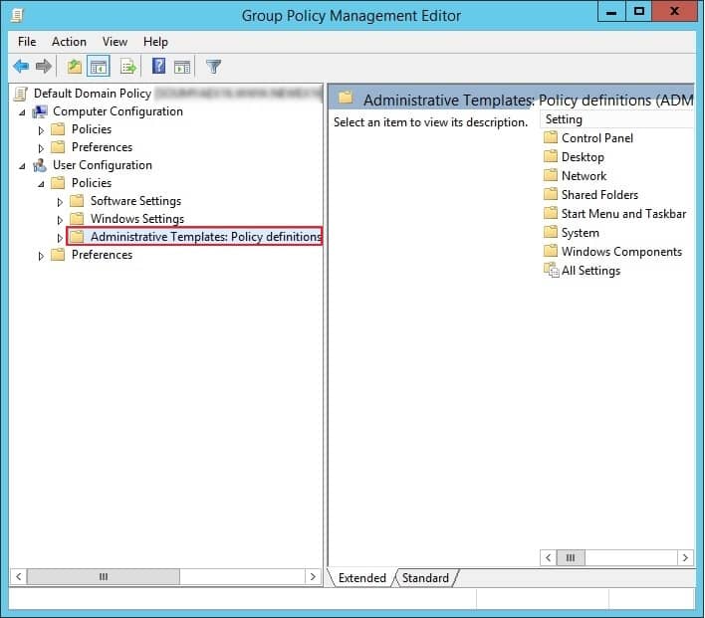Click the Software Settings folder icon
Viewport: 705px width, 618px height.
click(77, 200)
